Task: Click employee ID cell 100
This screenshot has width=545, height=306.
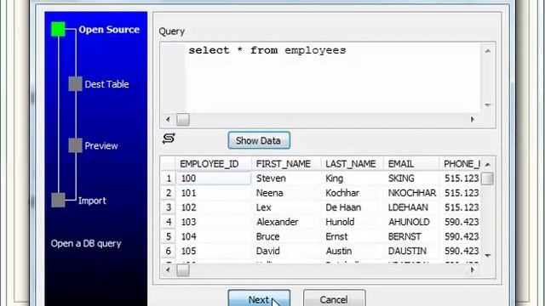Action: [214, 178]
